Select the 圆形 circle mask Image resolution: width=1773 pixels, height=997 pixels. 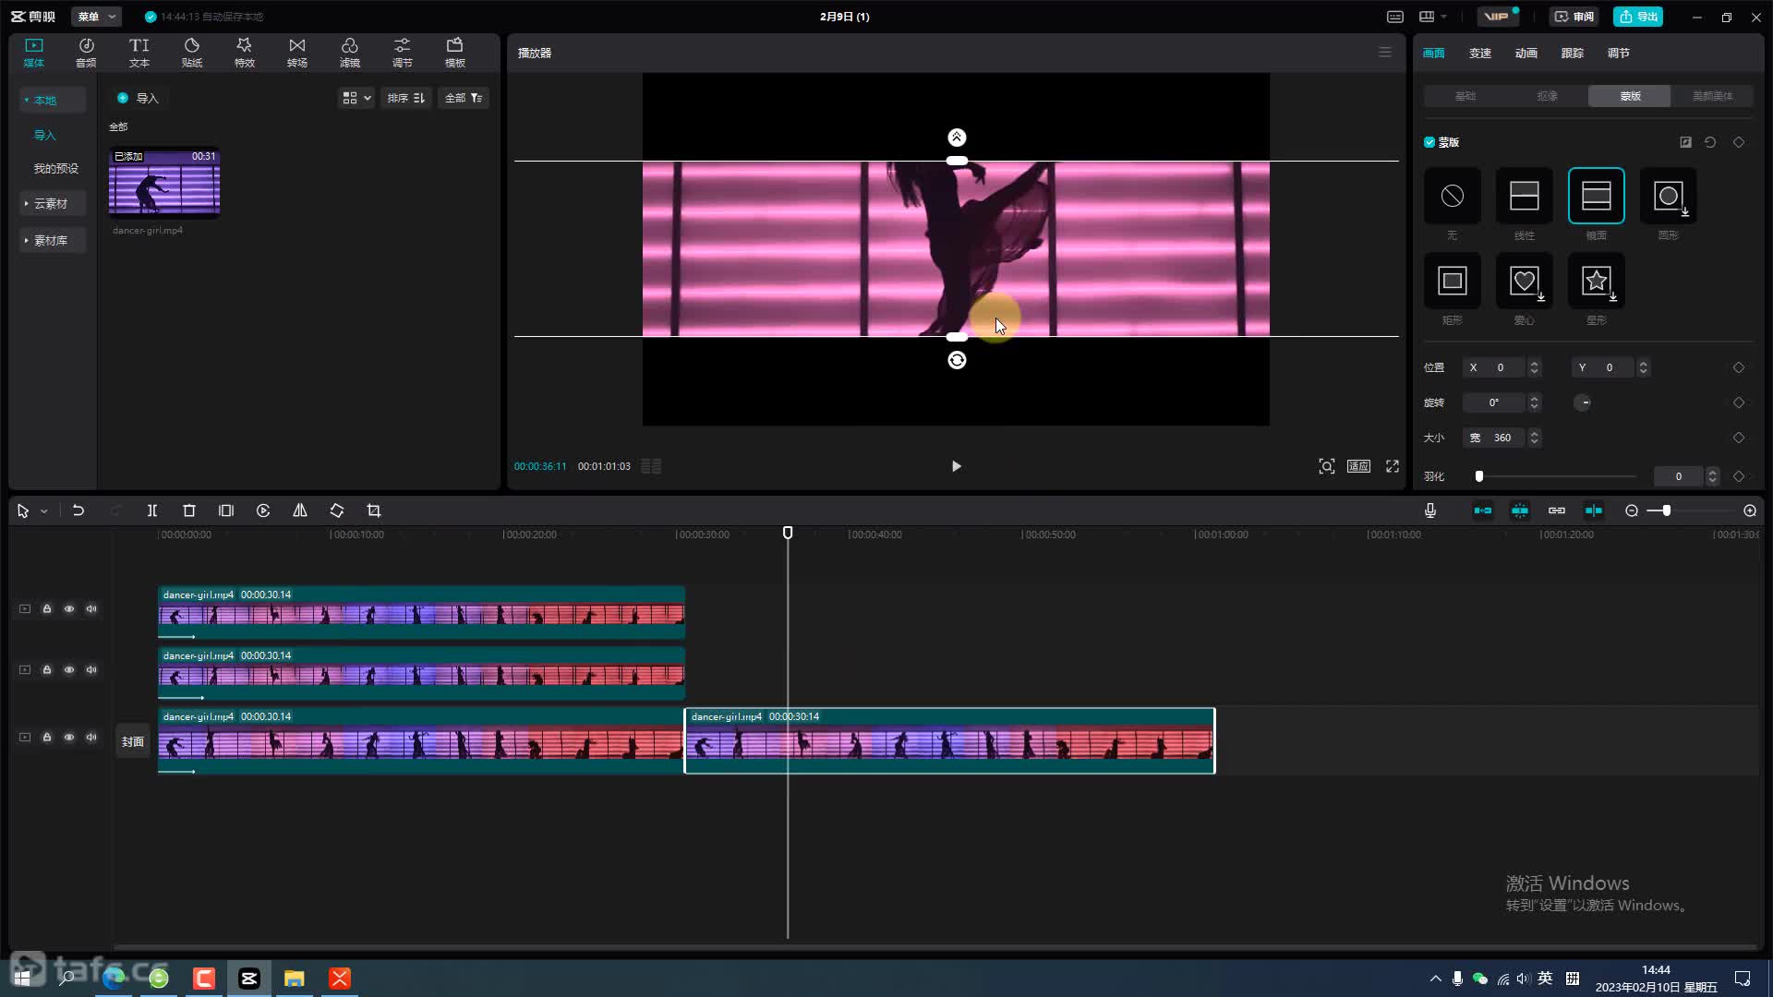1668,196
